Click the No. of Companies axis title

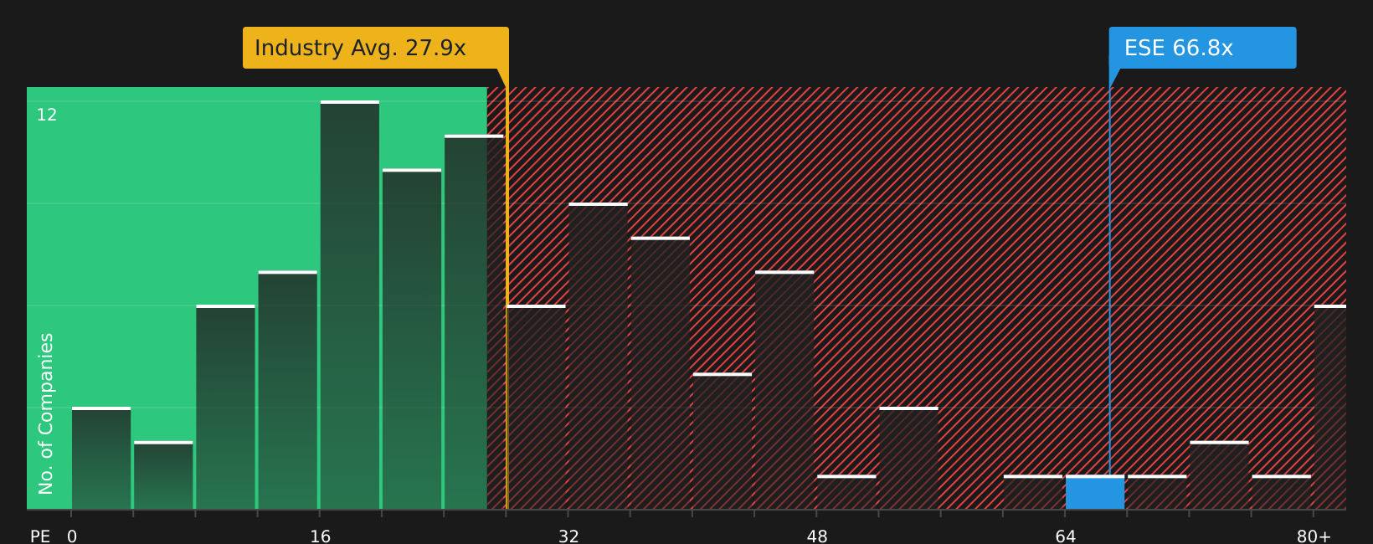click(46, 413)
